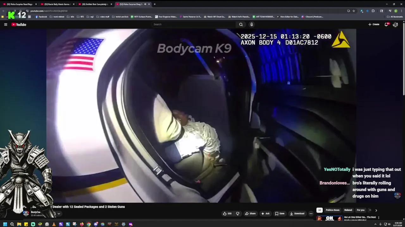The width and height of the screenshot is (405, 227).
Task: Open File Explorer from taskbar
Action: point(19,224)
